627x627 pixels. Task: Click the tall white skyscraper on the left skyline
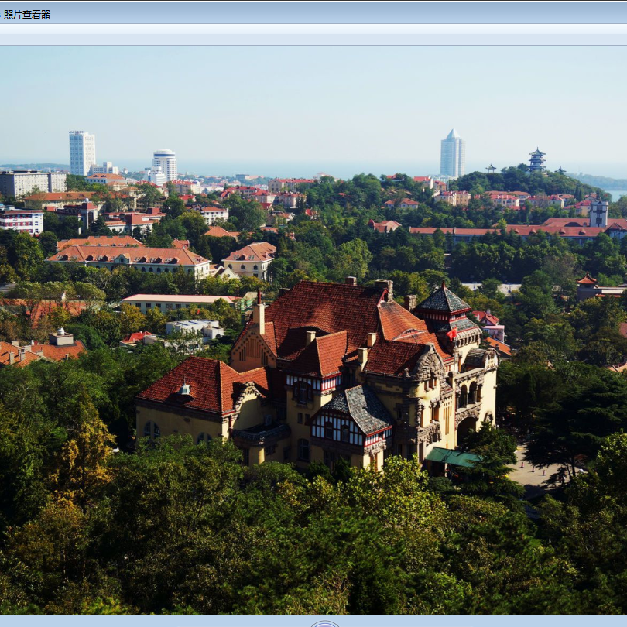[81, 152]
